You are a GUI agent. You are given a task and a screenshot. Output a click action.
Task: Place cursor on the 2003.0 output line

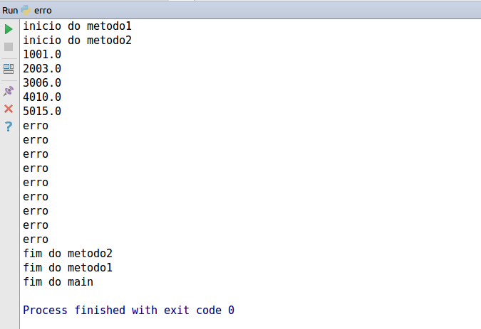(42, 68)
